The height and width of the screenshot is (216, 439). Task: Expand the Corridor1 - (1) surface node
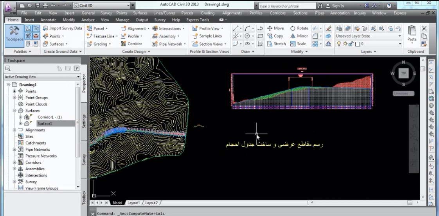click(x=20, y=117)
